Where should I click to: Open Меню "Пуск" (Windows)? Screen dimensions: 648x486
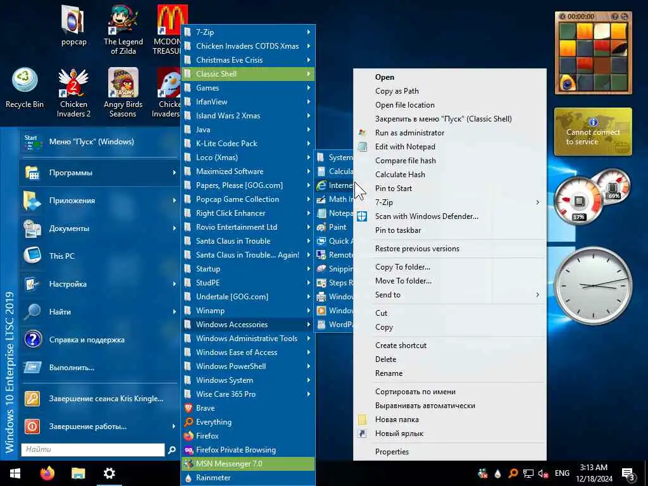98,142
